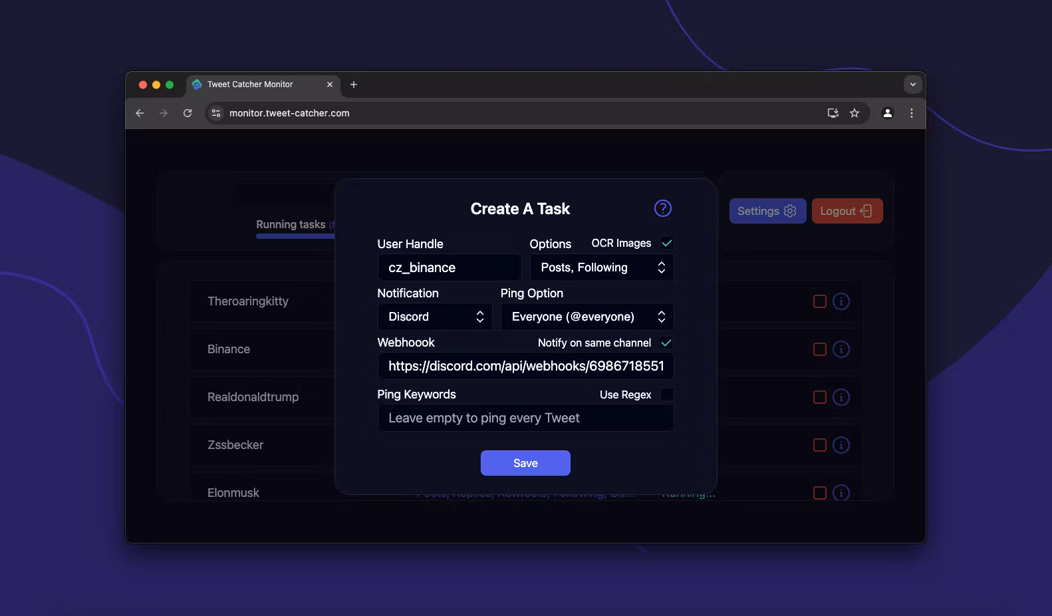Click the info icon for Zssbecker
1052x616 pixels.
pyautogui.click(x=841, y=445)
